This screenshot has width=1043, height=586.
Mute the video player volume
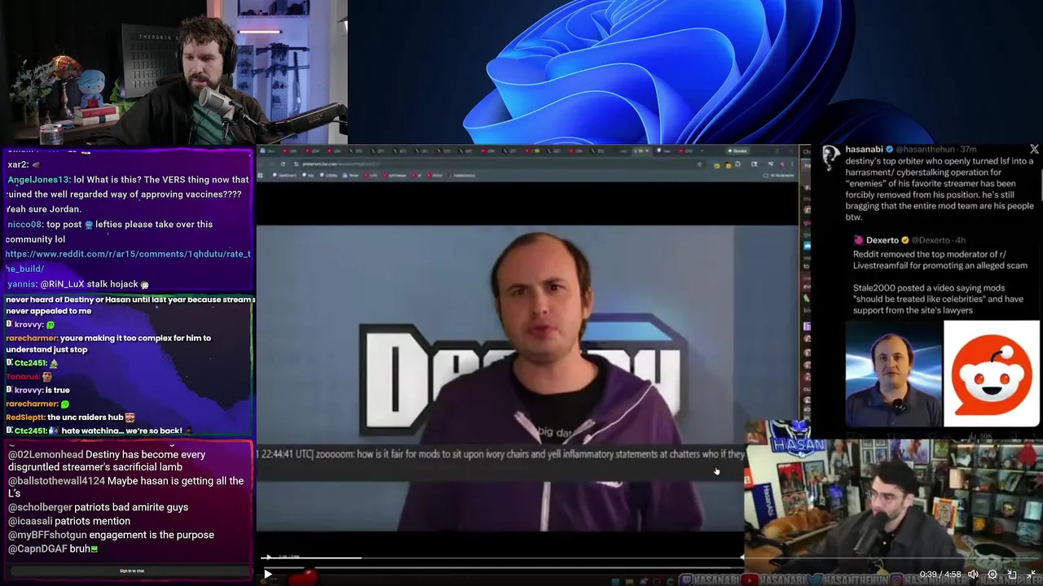[x=972, y=575]
